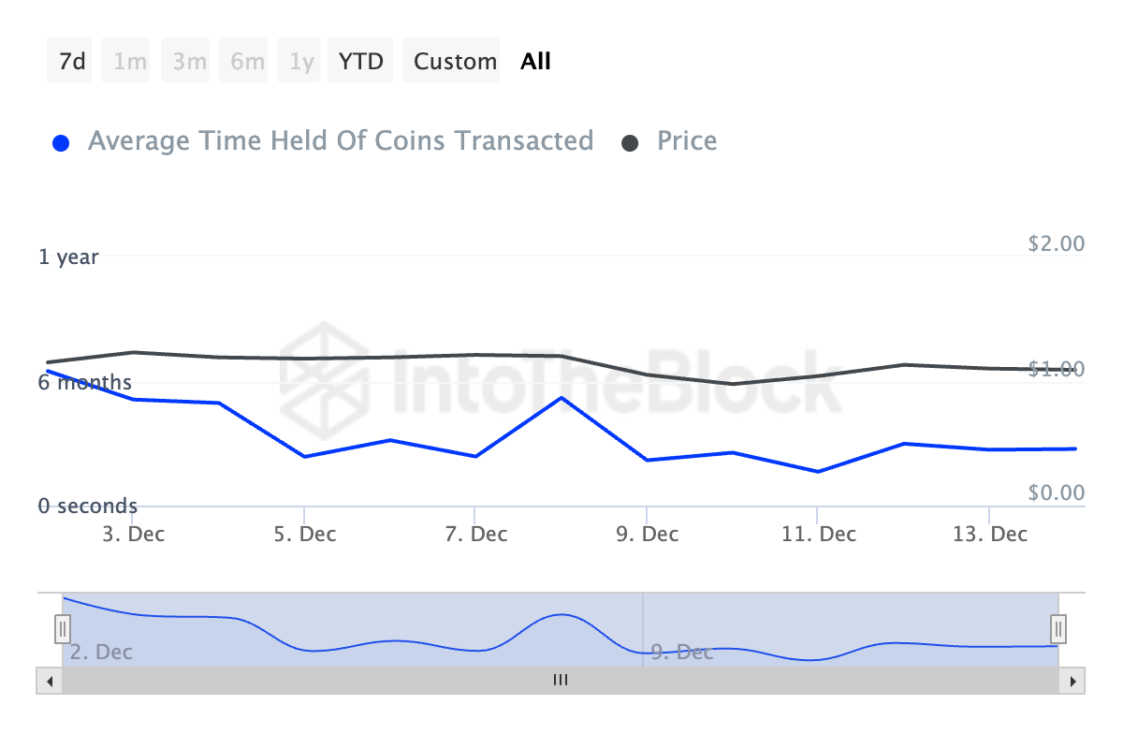Click the blue legend dot
Viewport: 1123px width, 749px height.
click(x=61, y=141)
